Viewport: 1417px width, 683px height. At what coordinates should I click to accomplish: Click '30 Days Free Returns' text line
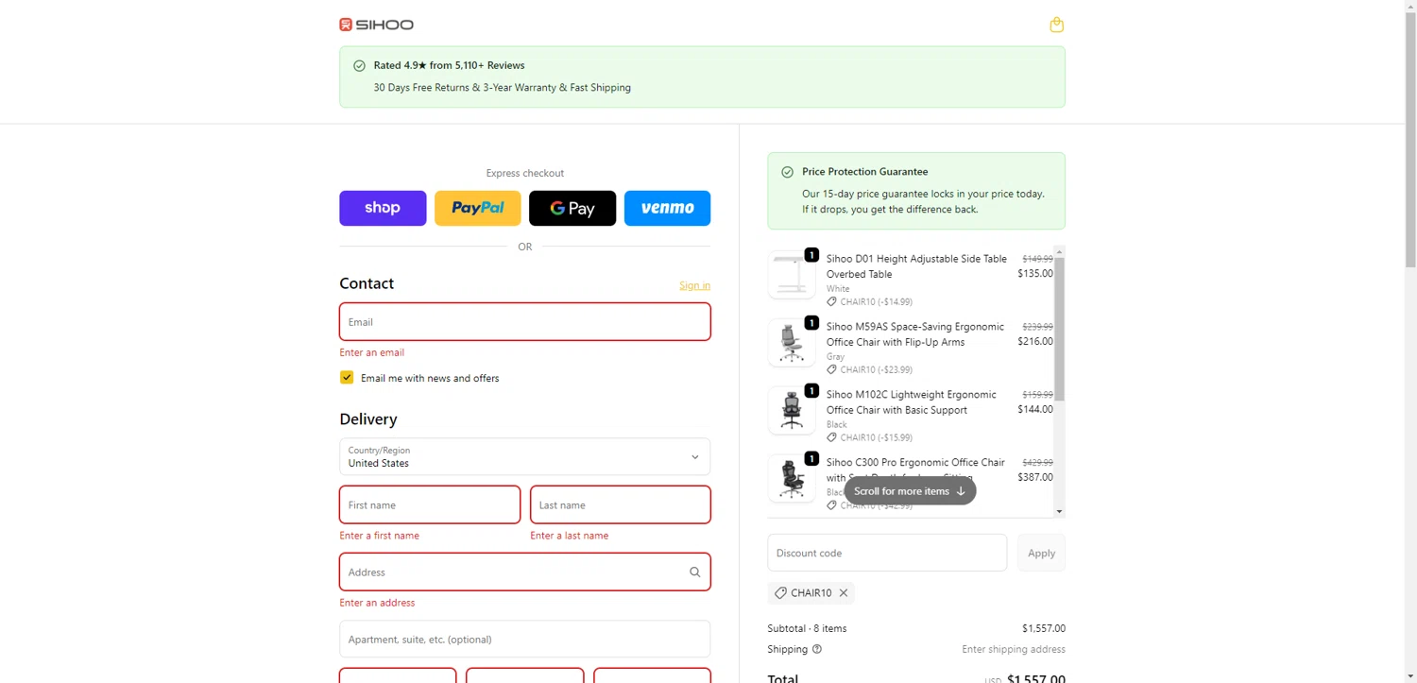click(x=502, y=87)
